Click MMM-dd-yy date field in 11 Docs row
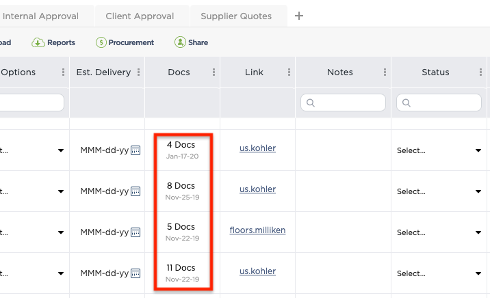 (105, 273)
